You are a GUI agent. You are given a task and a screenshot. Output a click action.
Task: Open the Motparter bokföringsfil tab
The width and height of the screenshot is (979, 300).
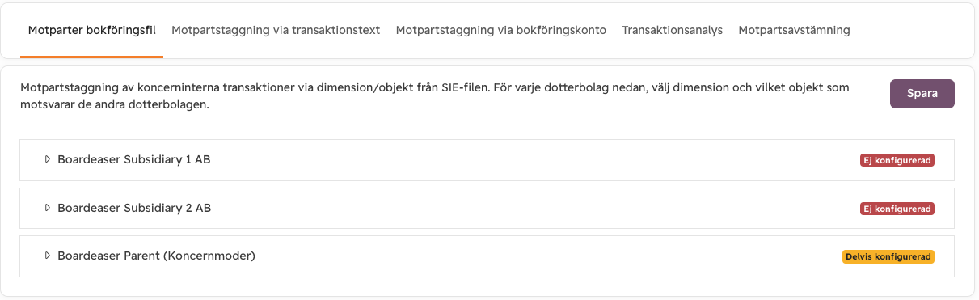tap(91, 31)
